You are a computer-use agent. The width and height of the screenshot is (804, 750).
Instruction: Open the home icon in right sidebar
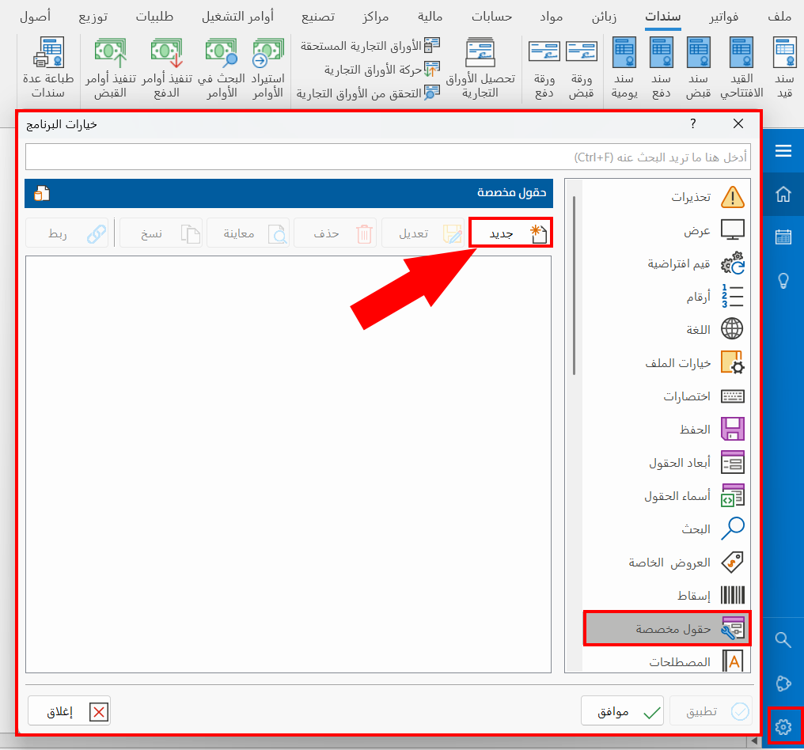(x=784, y=192)
